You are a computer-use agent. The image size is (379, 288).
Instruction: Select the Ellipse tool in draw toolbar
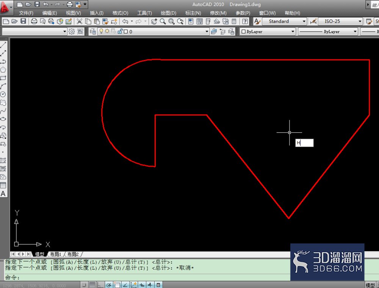click(3, 119)
